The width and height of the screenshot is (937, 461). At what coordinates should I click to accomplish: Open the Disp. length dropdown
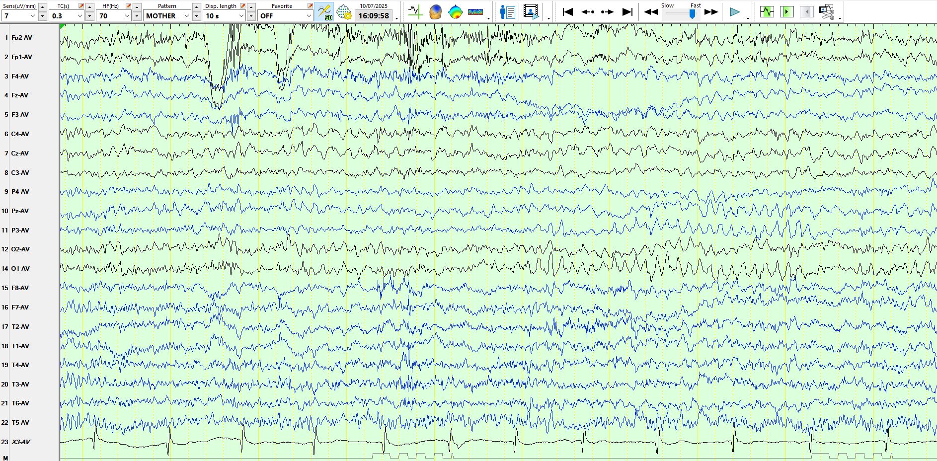click(x=225, y=16)
